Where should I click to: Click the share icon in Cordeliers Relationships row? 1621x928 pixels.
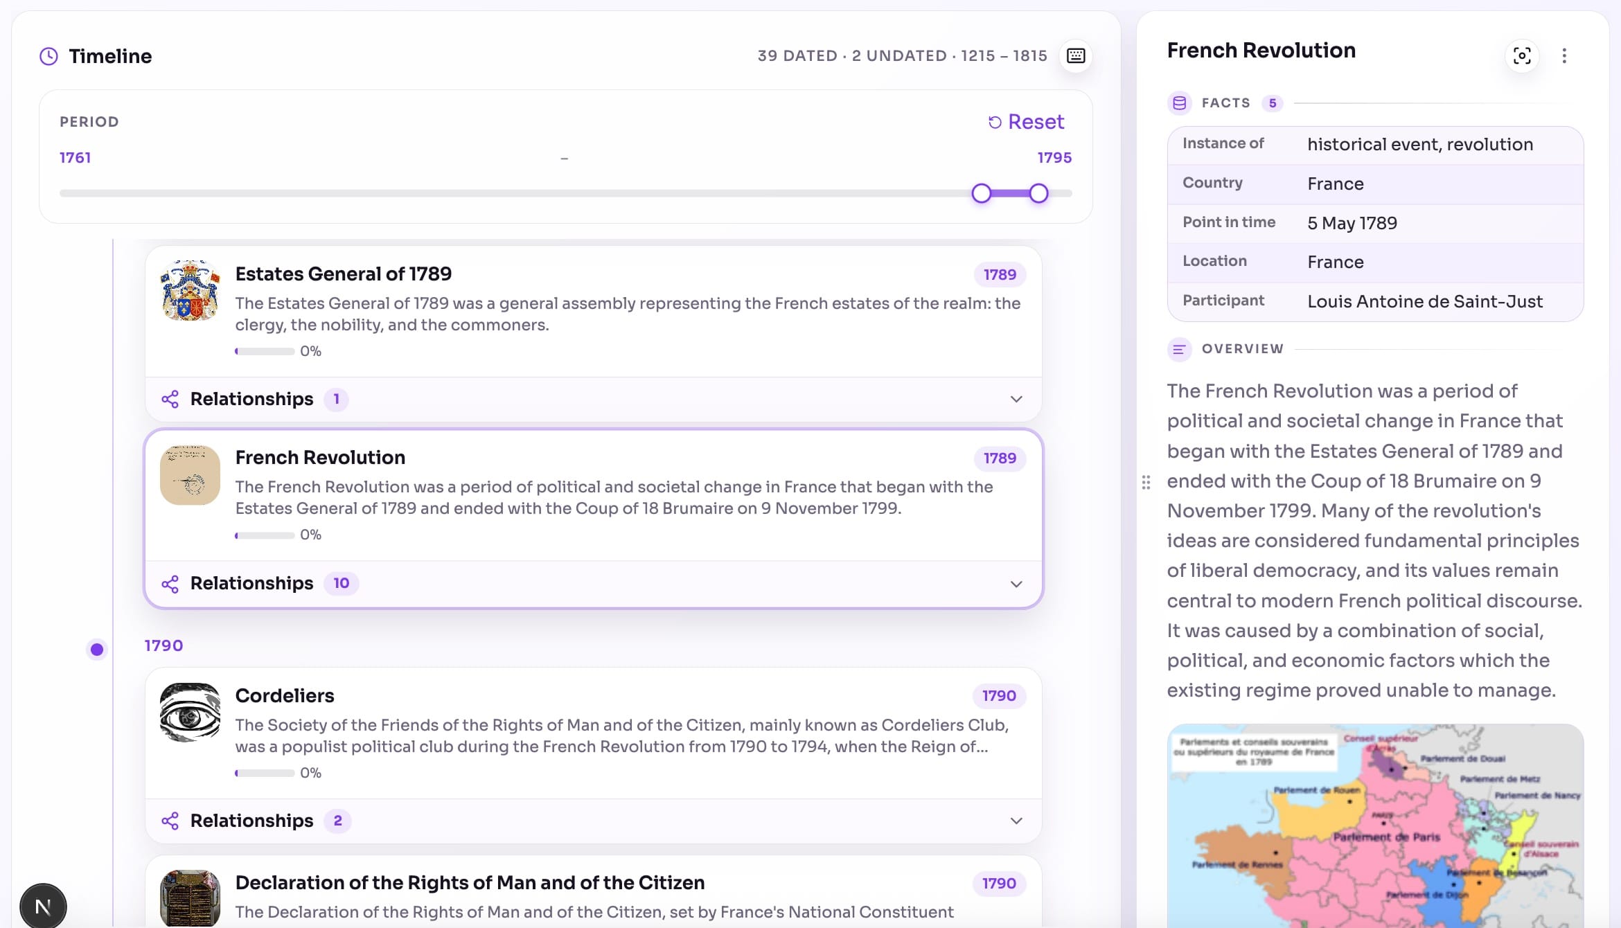point(170,821)
